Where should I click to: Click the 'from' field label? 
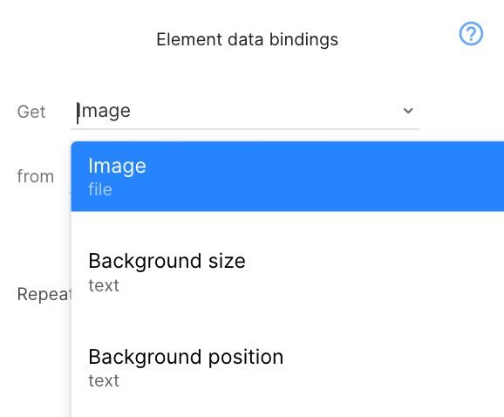pos(36,176)
